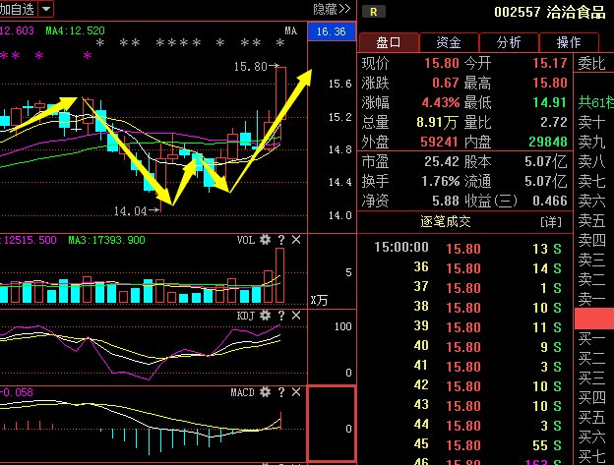Switch to the 操作 tab
Screen dimensions: 614x465
click(569, 42)
